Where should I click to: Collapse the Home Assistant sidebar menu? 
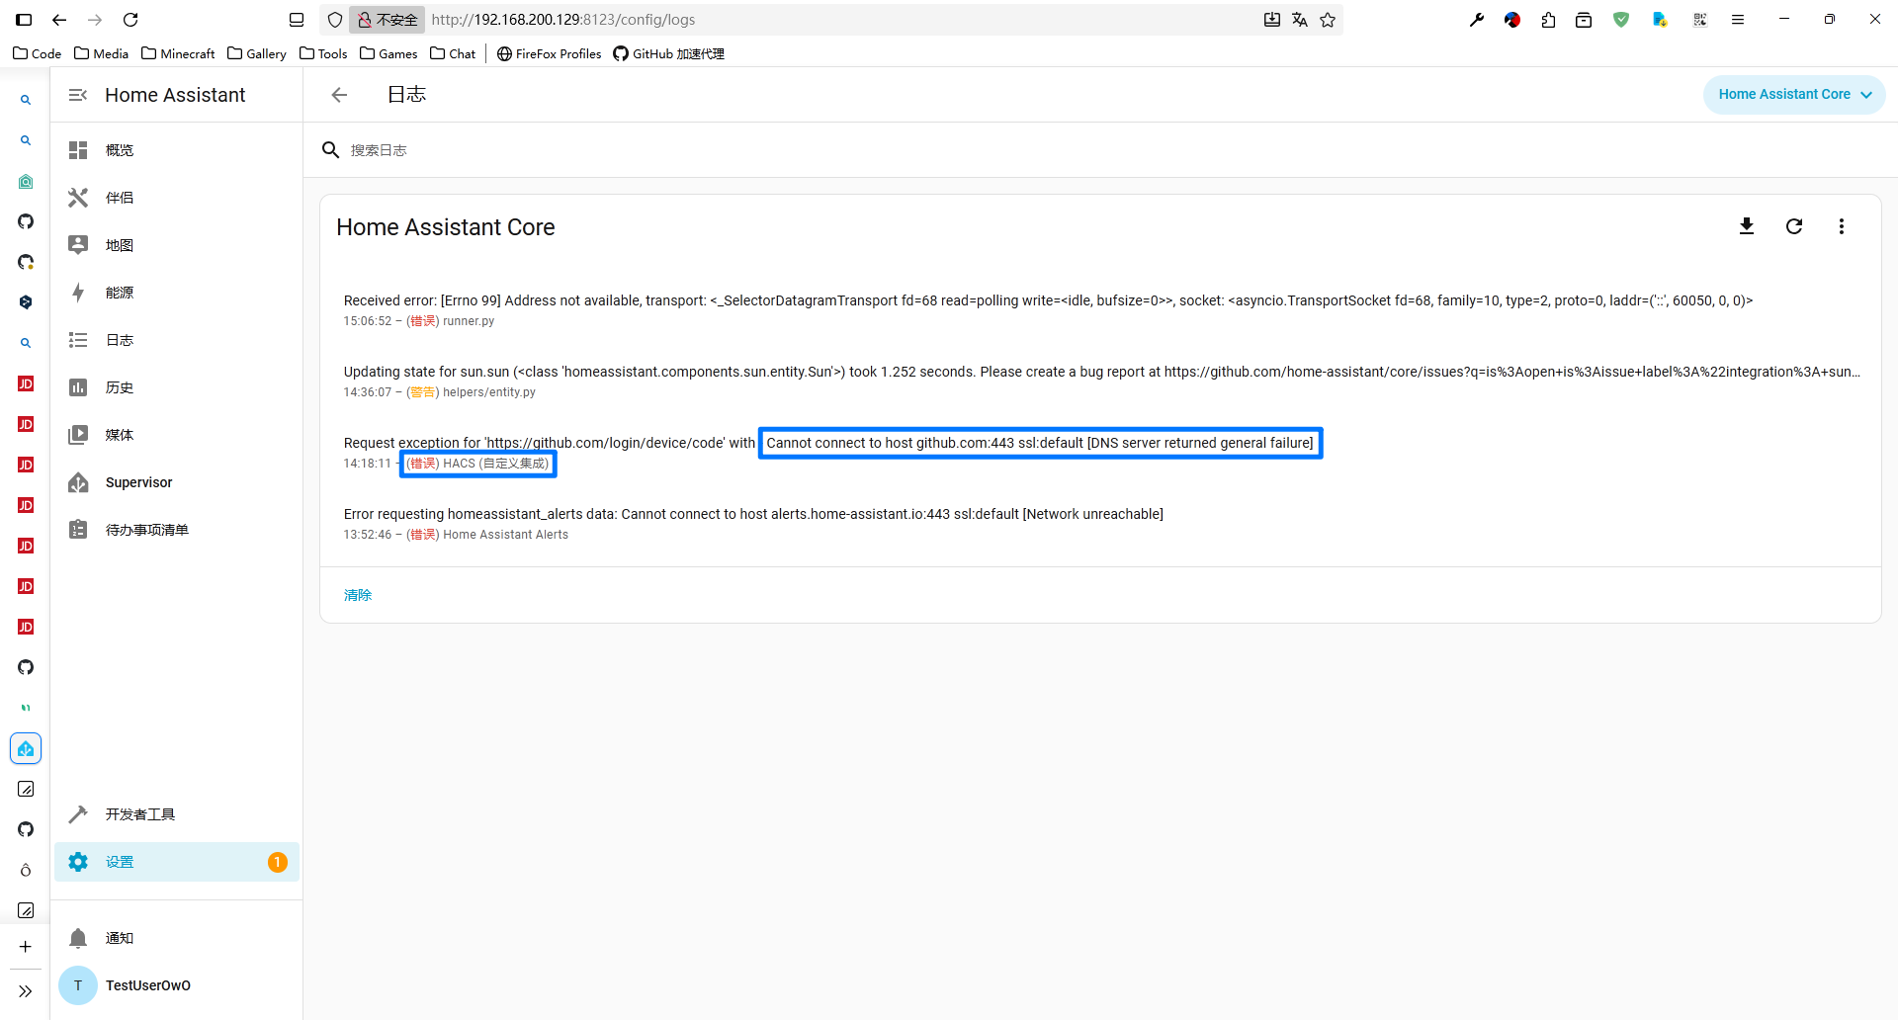78,95
